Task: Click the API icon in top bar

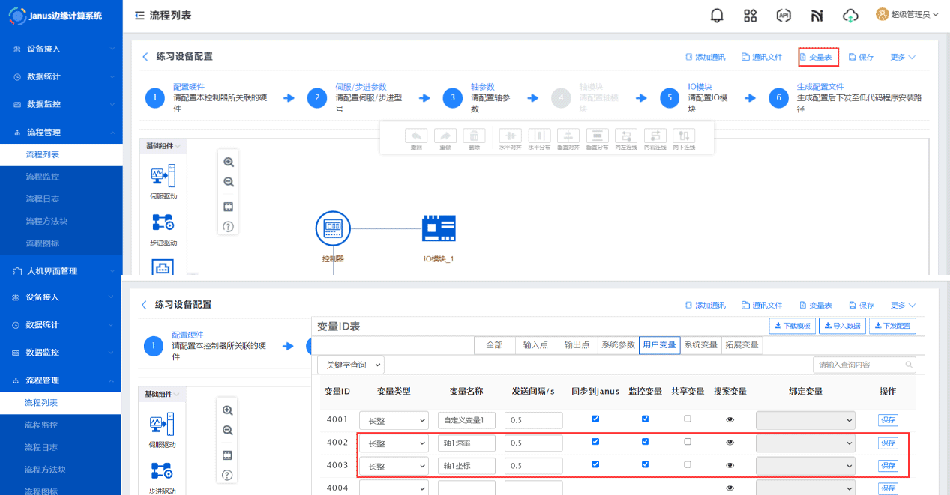Action: coord(784,16)
